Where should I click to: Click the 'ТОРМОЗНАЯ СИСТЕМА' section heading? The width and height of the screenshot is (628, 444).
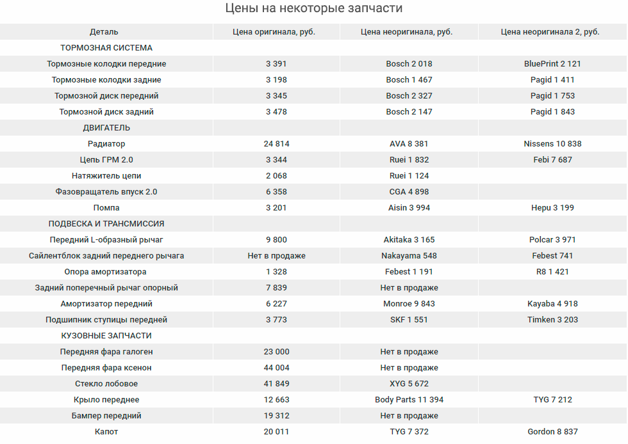click(x=106, y=48)
